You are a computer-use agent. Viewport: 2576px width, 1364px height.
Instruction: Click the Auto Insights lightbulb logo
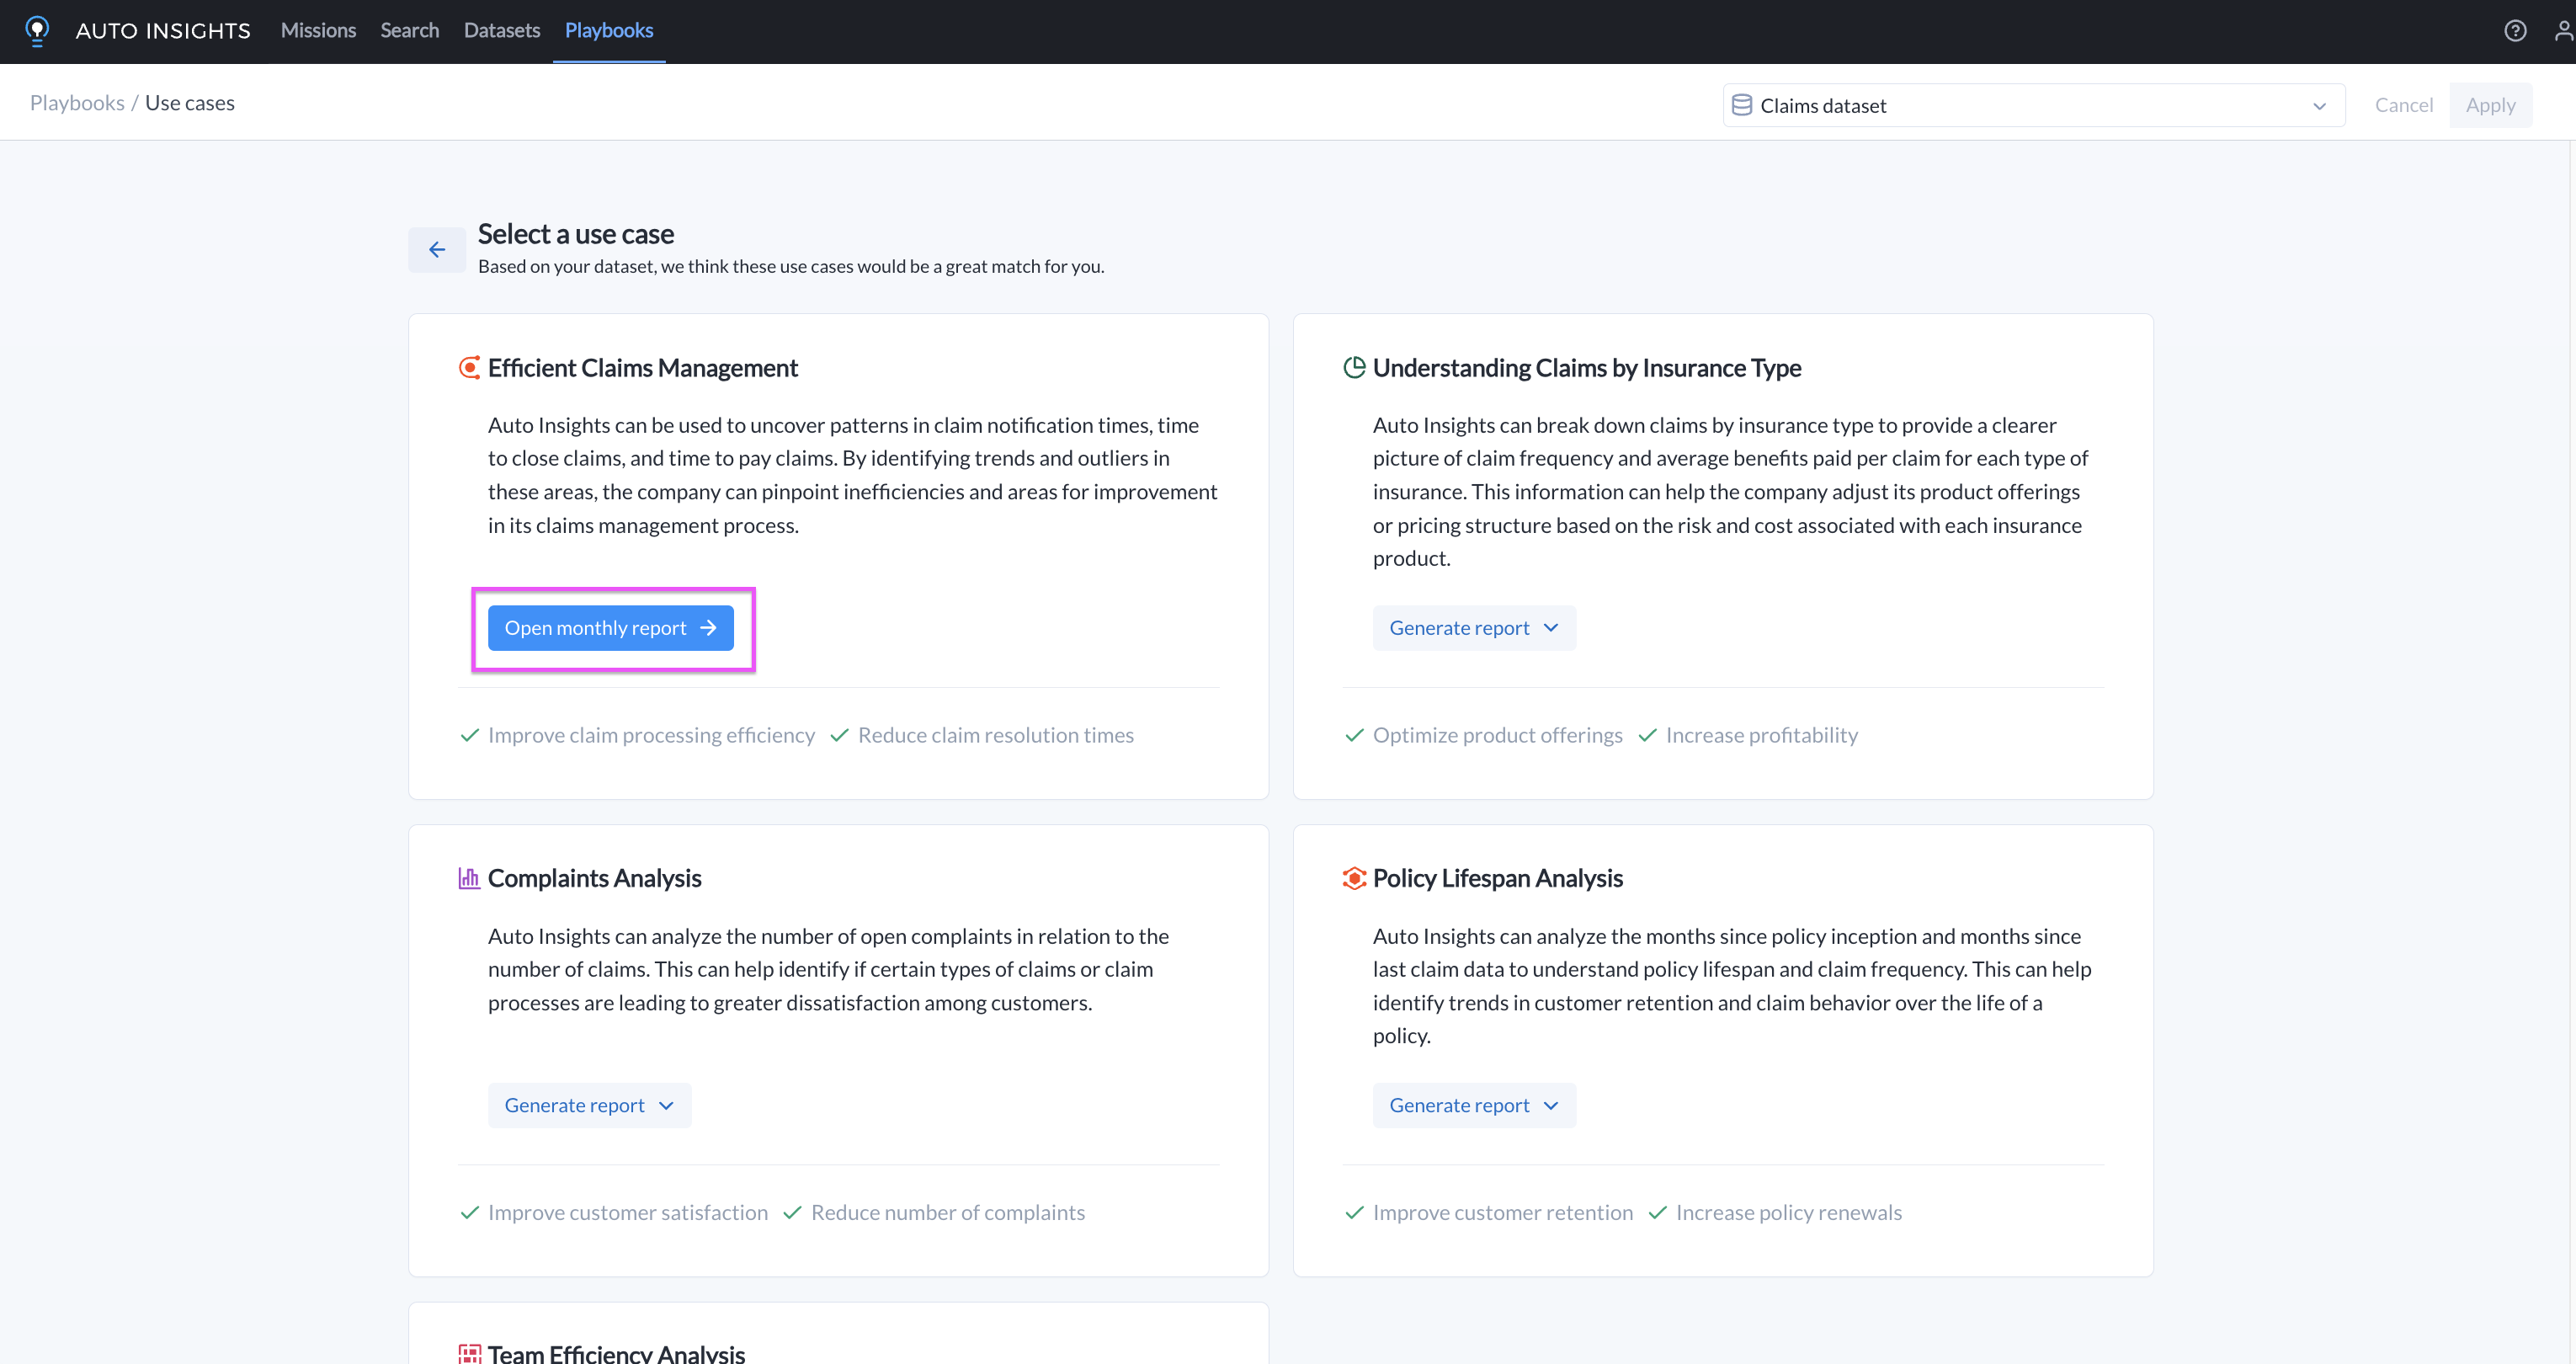tap(37, 30)
